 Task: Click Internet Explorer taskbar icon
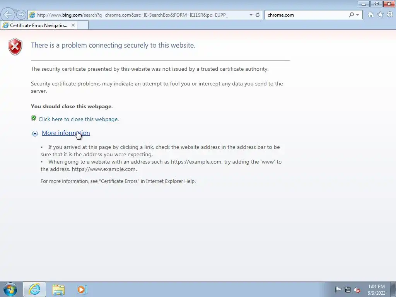pyautogui.click(x=34, y=289)
